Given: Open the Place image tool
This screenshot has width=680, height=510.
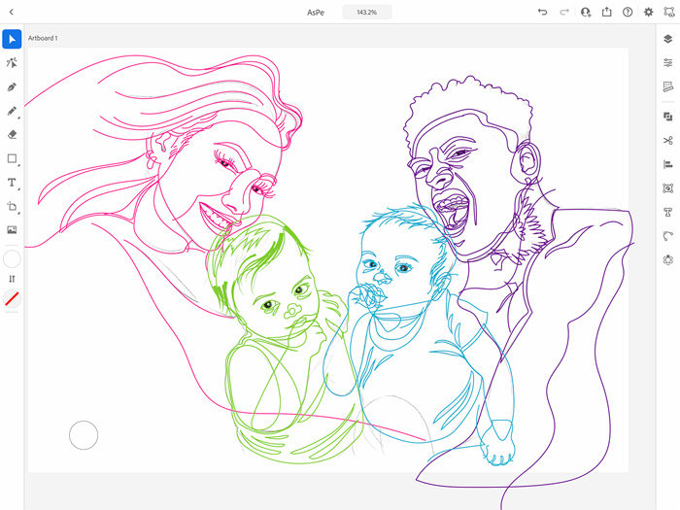Looking at the screenshot, I should (12, 230).
